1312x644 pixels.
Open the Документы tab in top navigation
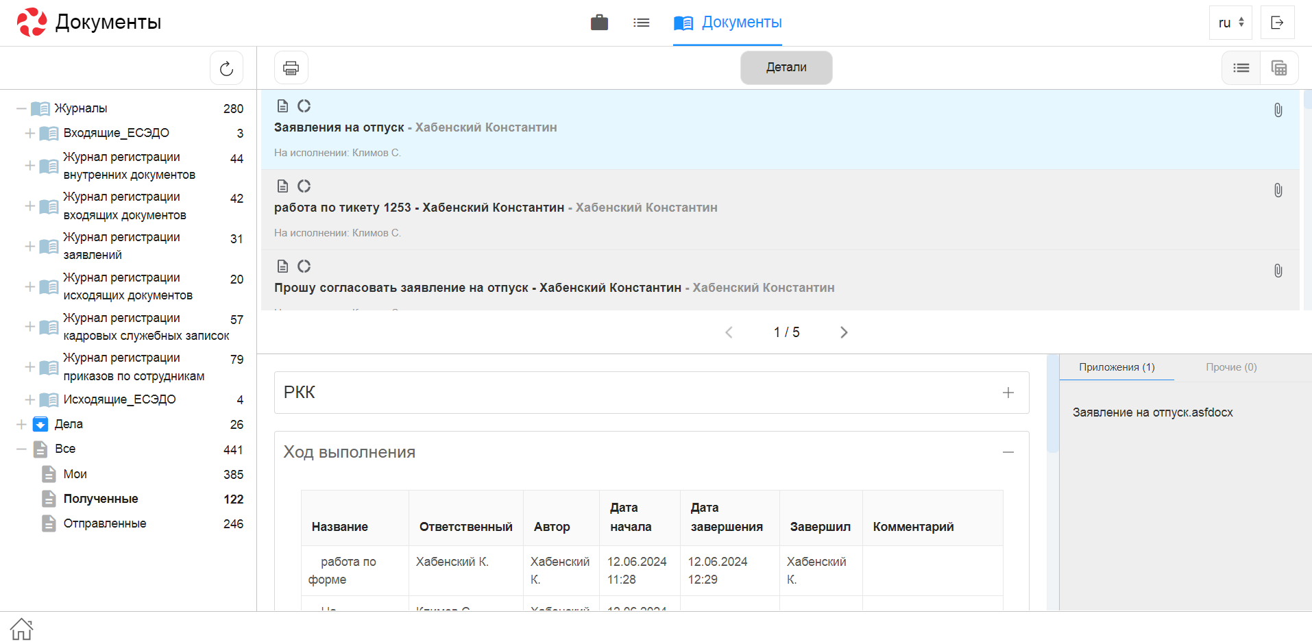[x=727, y=23]
